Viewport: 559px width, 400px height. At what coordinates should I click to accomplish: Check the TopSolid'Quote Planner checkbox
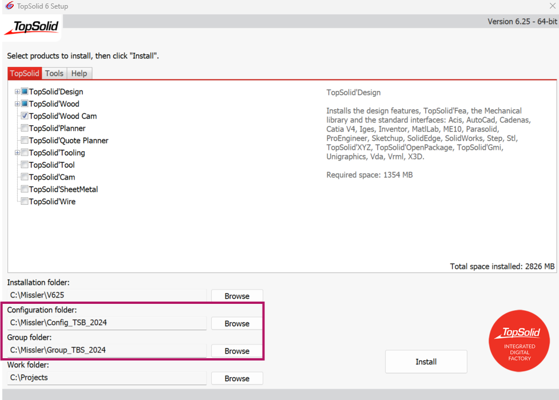pos(25,141)
